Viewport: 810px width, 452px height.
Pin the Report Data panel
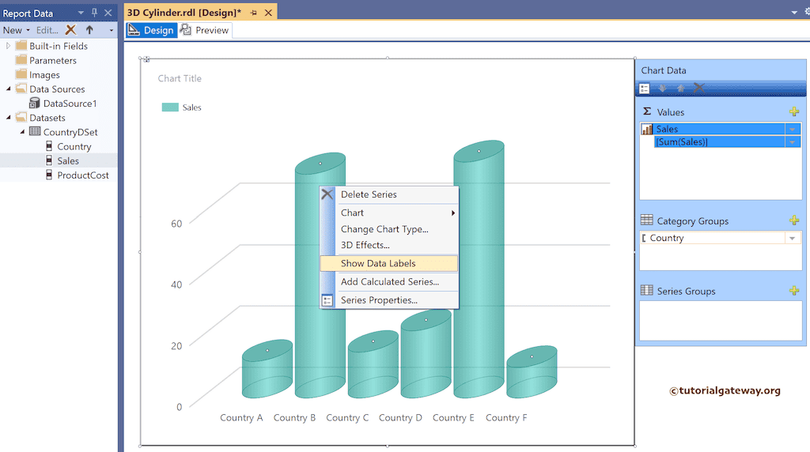94,13
